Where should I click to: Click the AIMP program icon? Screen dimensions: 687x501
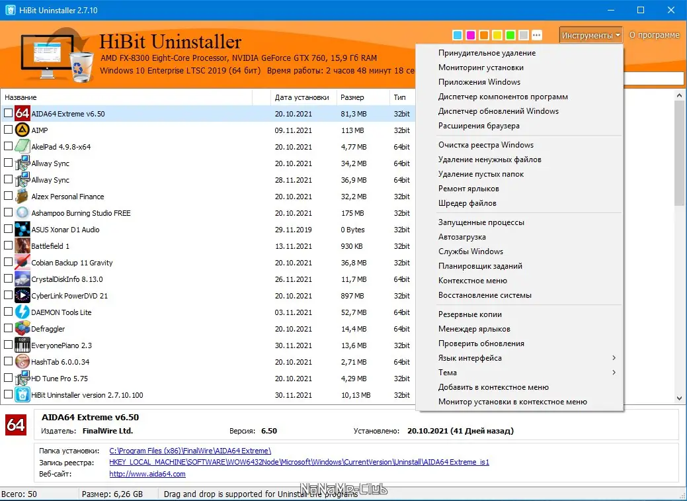(x=22, y=130)
